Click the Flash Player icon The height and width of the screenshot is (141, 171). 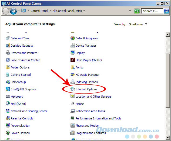coord(73,60)
